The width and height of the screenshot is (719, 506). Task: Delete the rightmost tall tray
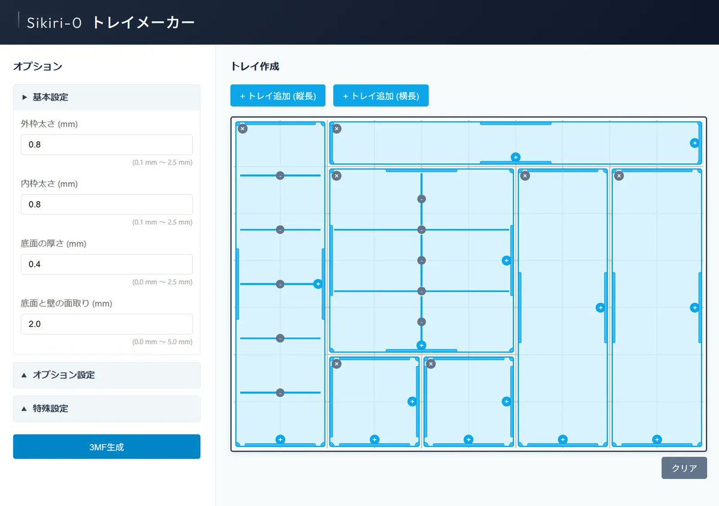pyautogui.click(x=619, y=175)
